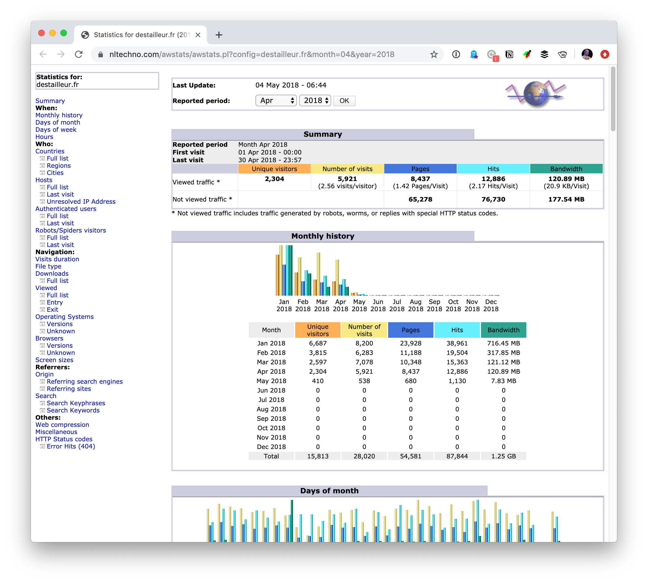Click the AWStats globe logo
Viewport: 648px width, 583px height.
[x=536, y=94]
